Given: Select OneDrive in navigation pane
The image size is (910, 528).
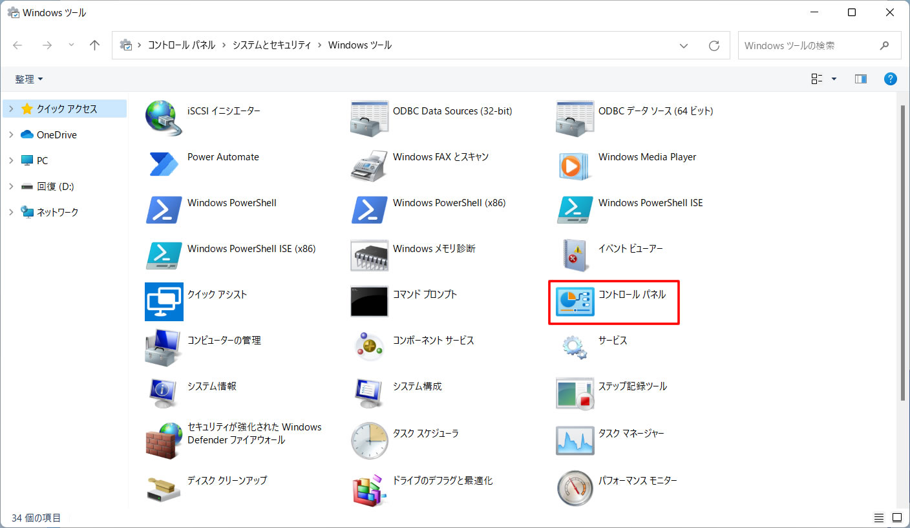Looking at the screenshot, I should [57, 134].
